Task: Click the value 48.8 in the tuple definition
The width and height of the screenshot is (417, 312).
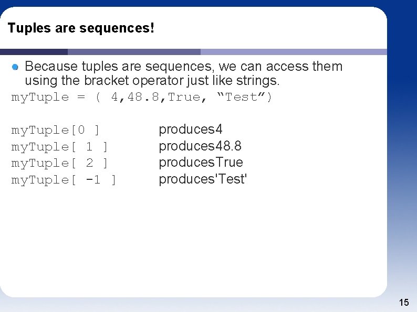Action: coord(142,97)
